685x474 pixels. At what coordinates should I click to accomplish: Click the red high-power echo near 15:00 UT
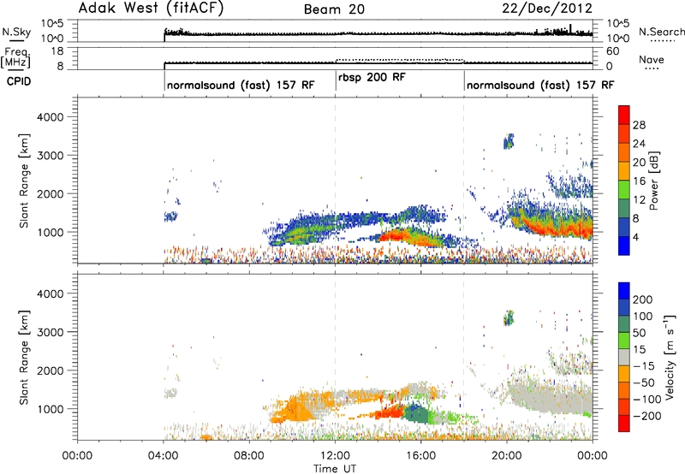pos(395,235)
